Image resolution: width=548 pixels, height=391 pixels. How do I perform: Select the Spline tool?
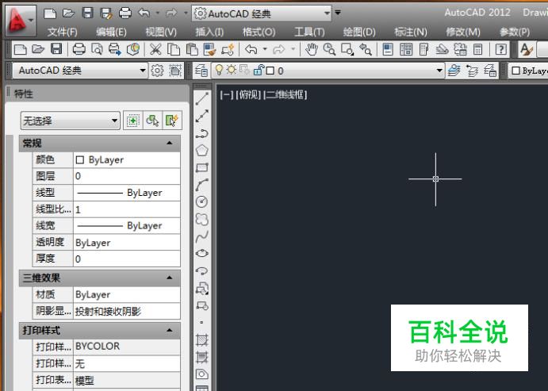click(202, 236)
